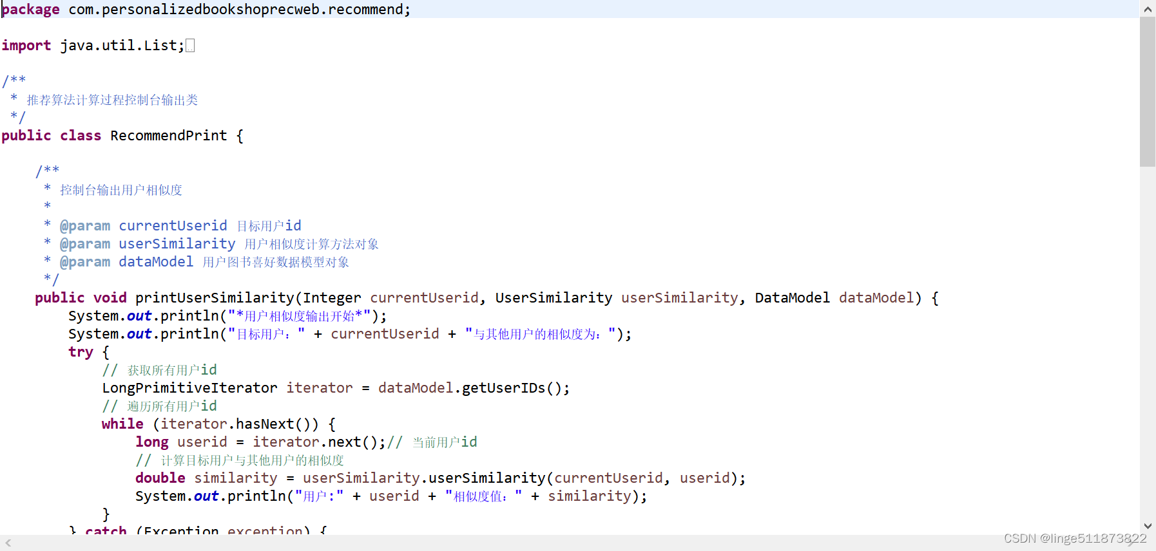The image size is (1156, 551).
Task: Click the 'long' keyword before userid
Action: (152, 442)
